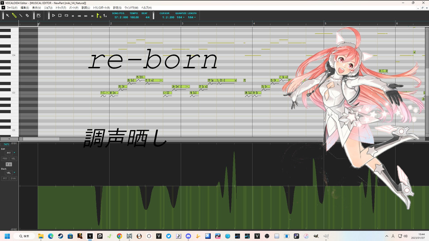This screenshot has height=241, width=429.
Task: Select the line tool
Action: 21,16
